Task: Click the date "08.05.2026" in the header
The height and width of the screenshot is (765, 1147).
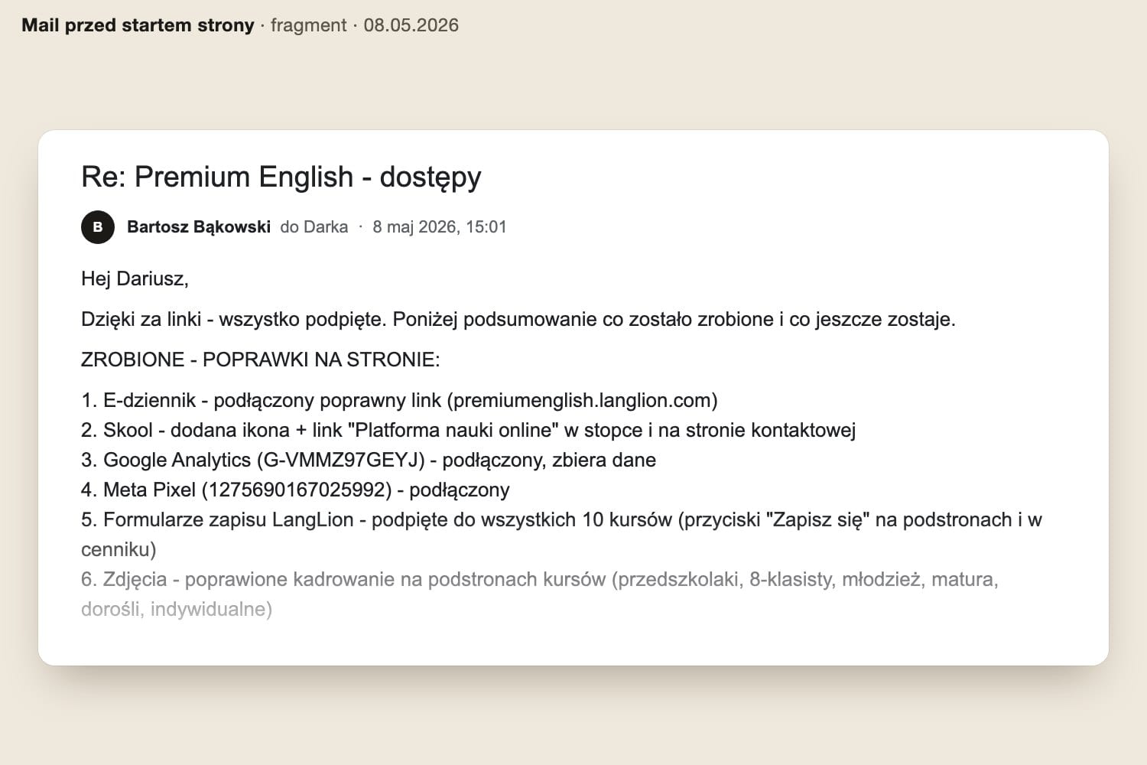Action: click(411, 25)
